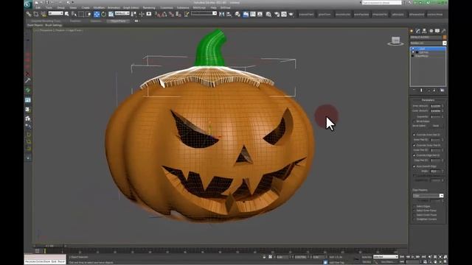
Task: Click the object color swatch
Action: (444, 38)
